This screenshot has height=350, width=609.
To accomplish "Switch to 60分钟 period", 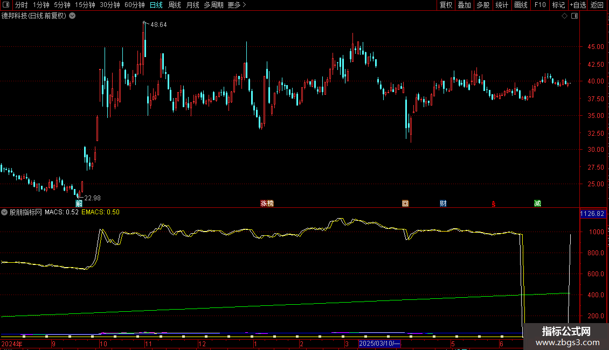I will pos(134,5).
